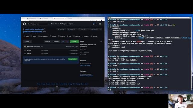
Task: Expand the Fork button's dropdown arrow
Action: click(88, 29)
